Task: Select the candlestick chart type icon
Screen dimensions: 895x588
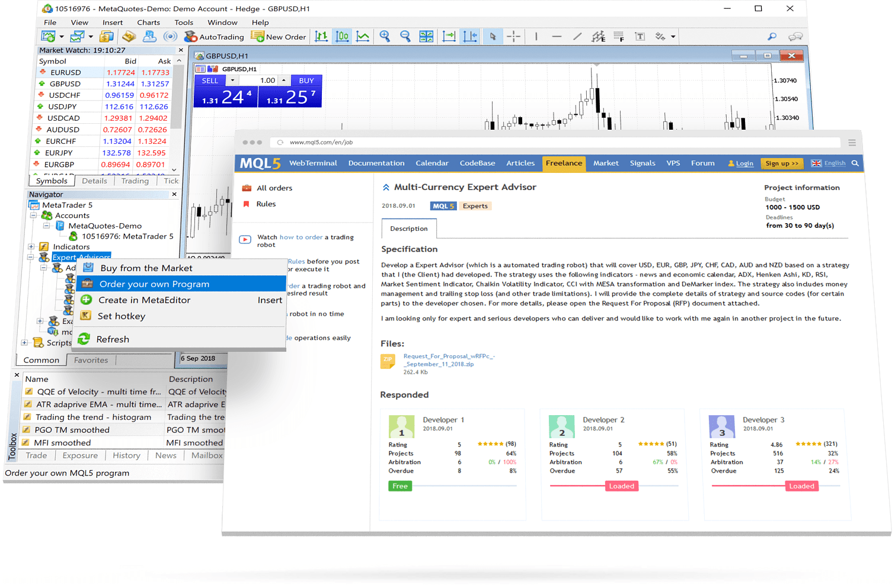Action: click(342, 36)
